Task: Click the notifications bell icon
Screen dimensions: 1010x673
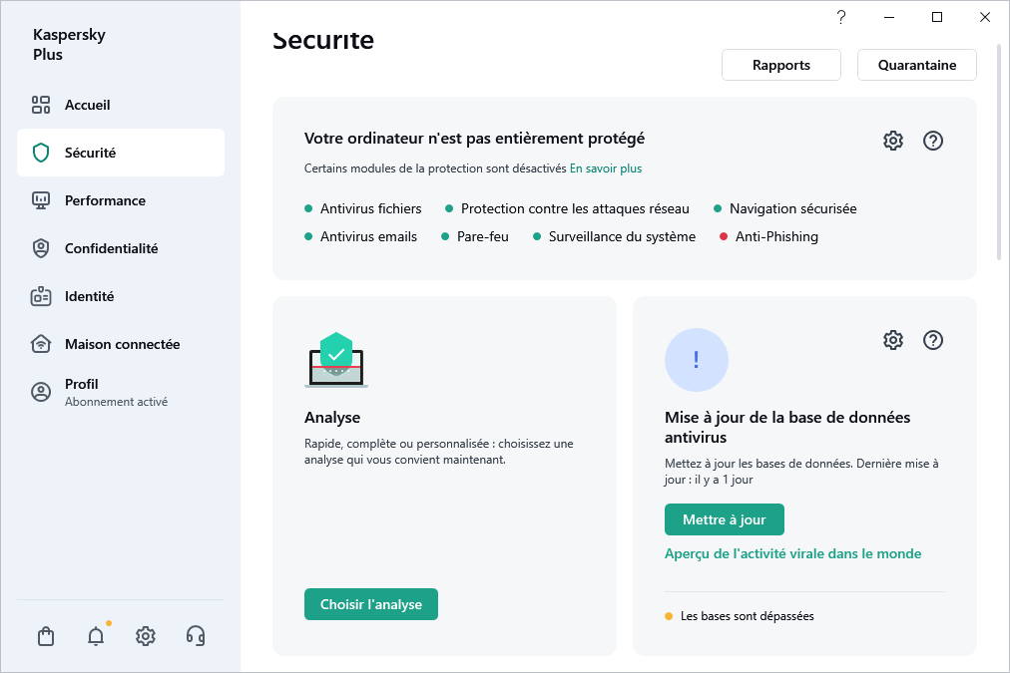Action: (x=95, y=635)
